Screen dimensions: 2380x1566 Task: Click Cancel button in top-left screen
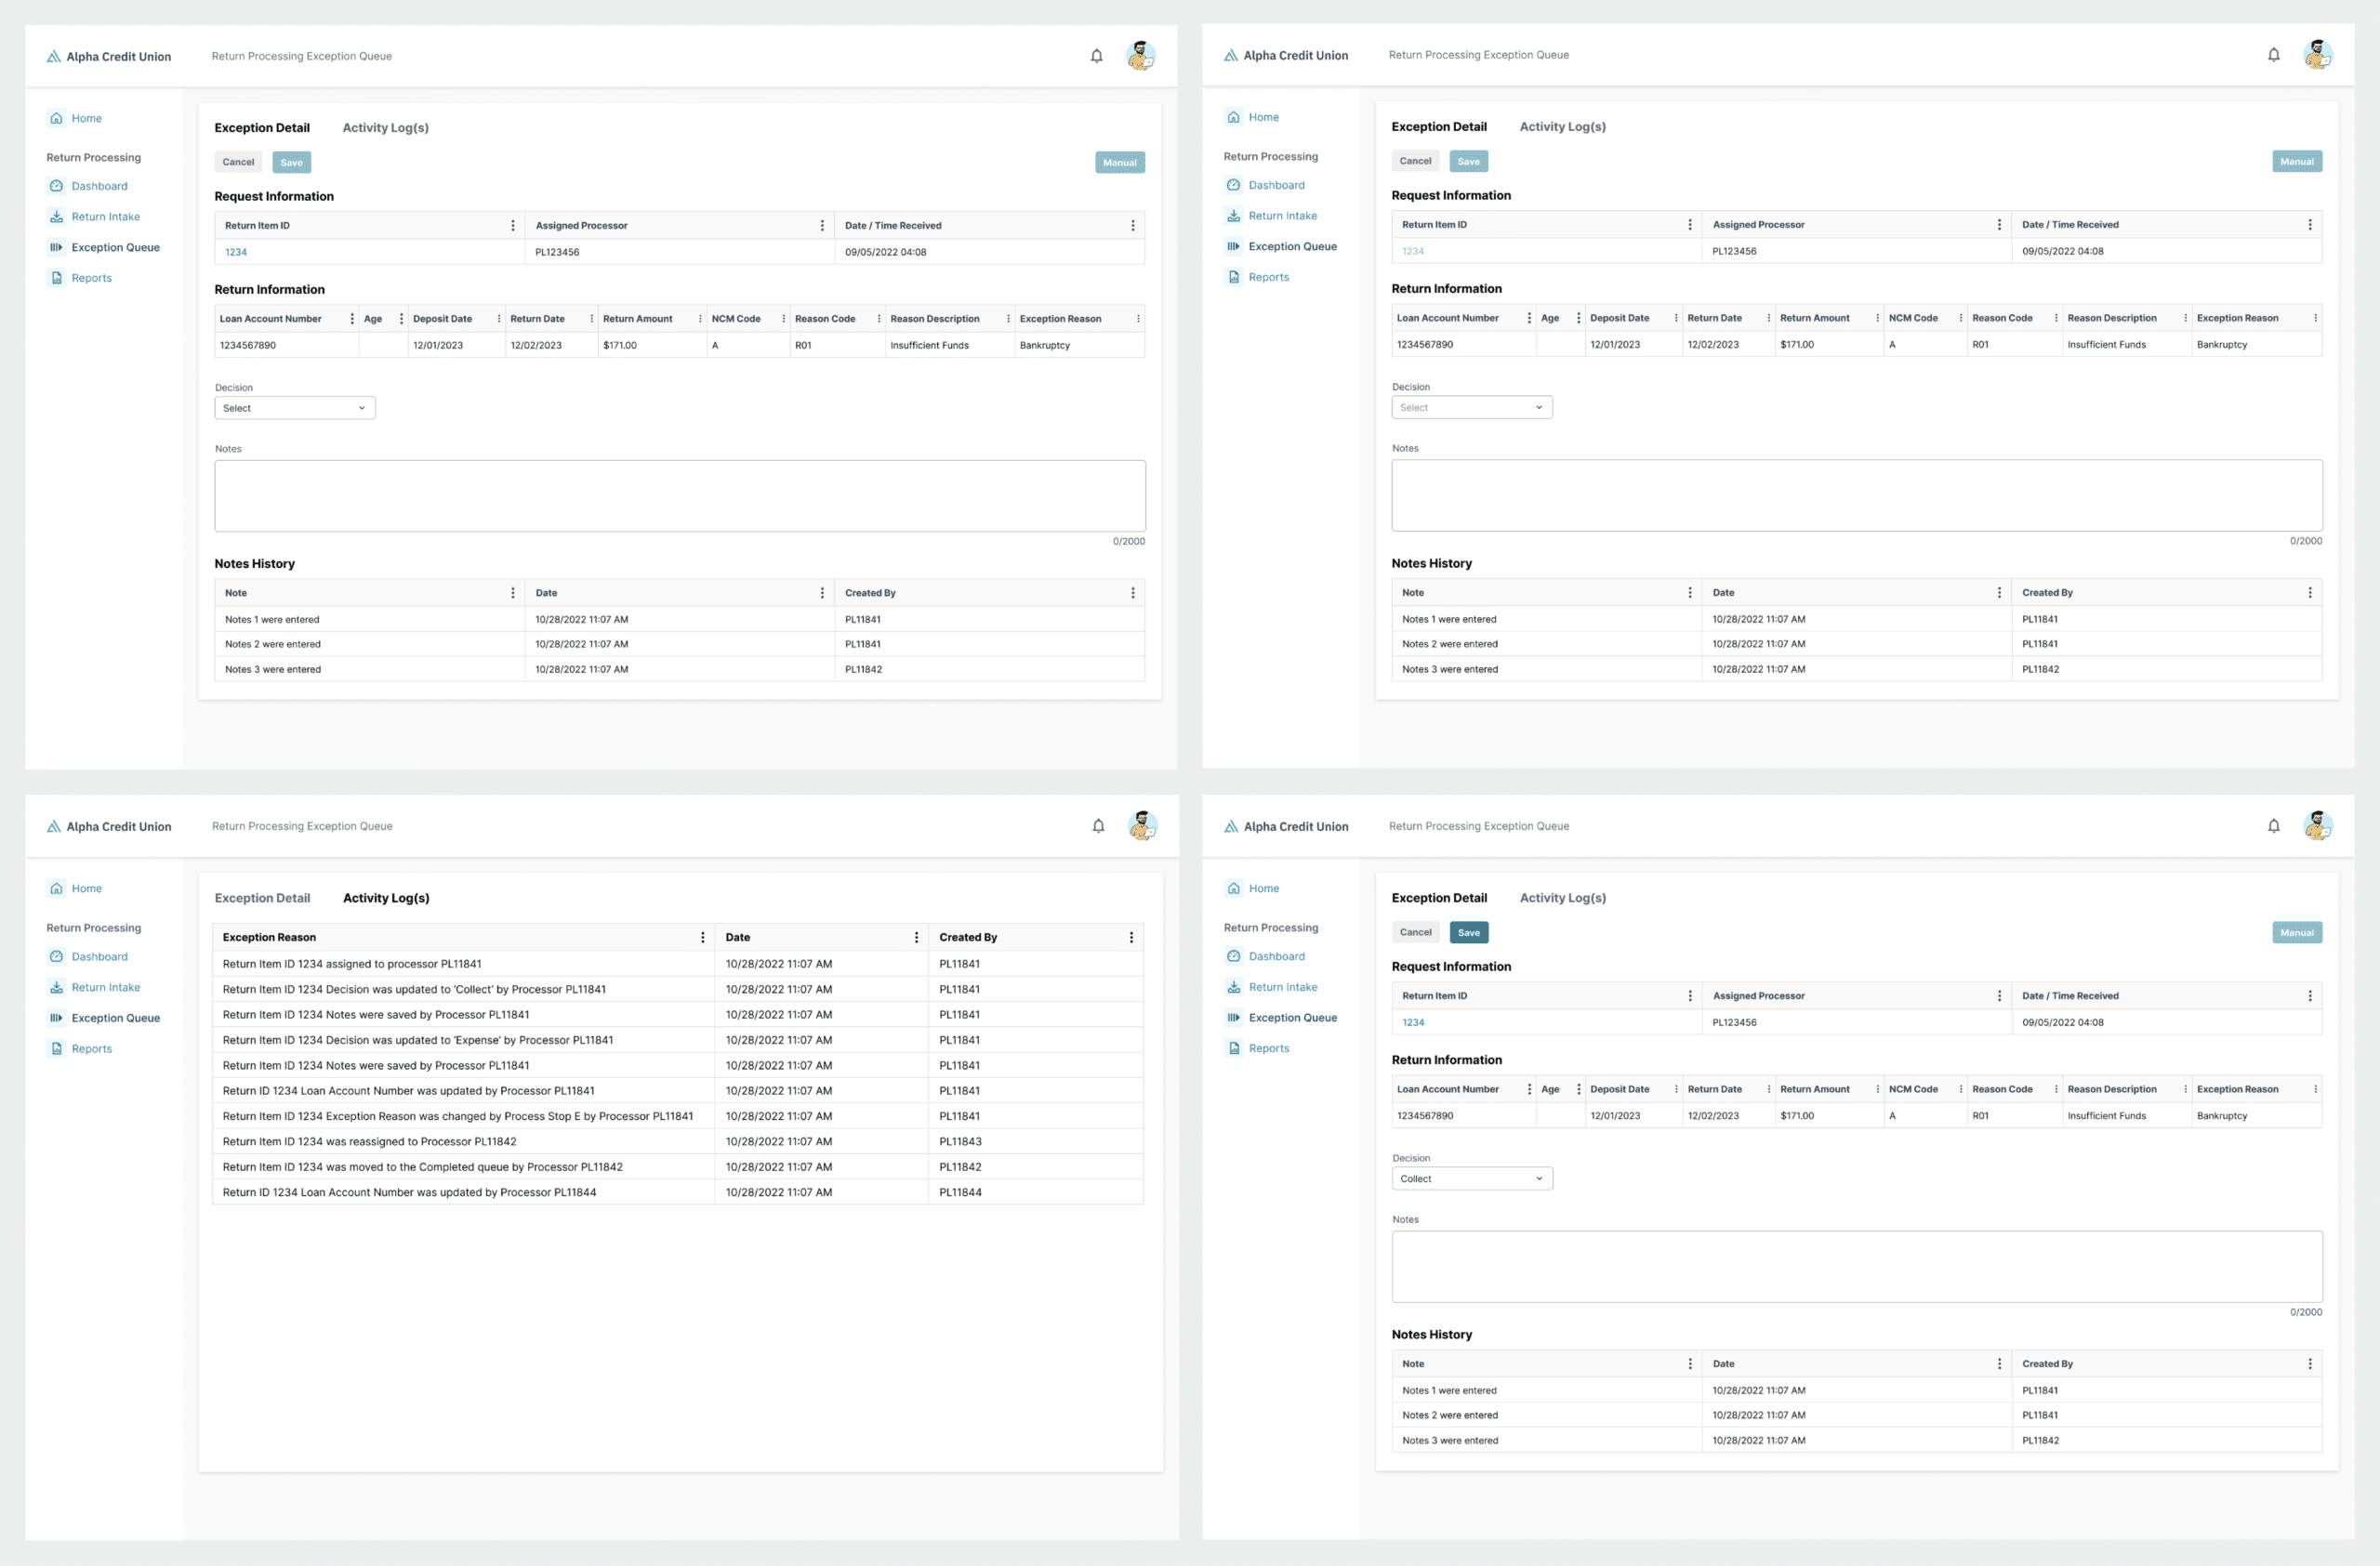point(238,162)
